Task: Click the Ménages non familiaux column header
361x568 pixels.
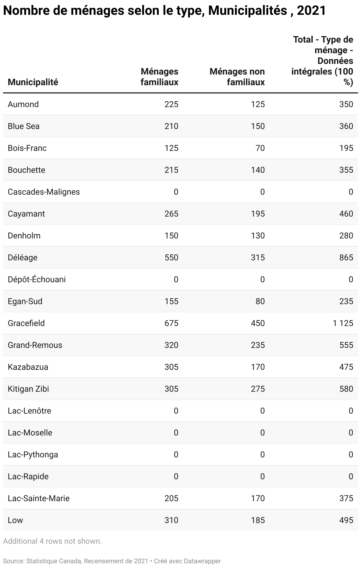Action: (237, 77)
